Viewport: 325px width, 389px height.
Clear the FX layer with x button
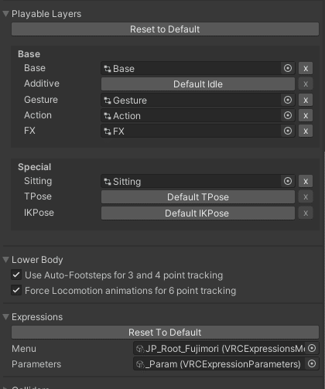[x=306, y=131]
